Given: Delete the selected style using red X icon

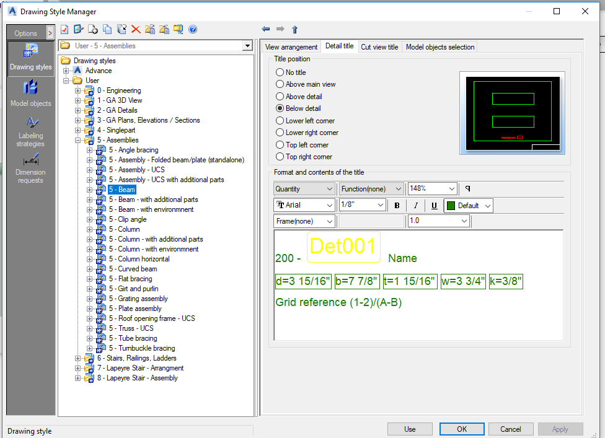Looking at the screenshot, I should [136, 29].
